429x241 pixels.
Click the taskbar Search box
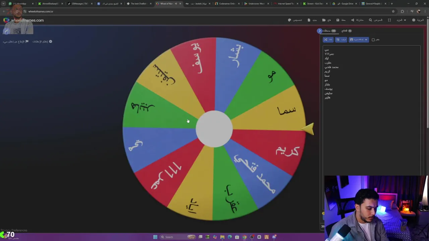click(178, 237)
